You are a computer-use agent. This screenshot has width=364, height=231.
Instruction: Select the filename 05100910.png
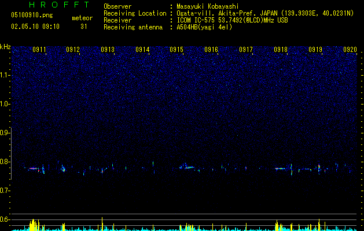click(x=32, y=15)
